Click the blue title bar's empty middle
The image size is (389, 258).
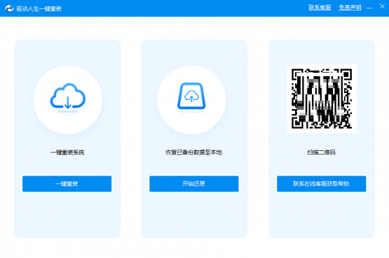click(x=184, y=8)
